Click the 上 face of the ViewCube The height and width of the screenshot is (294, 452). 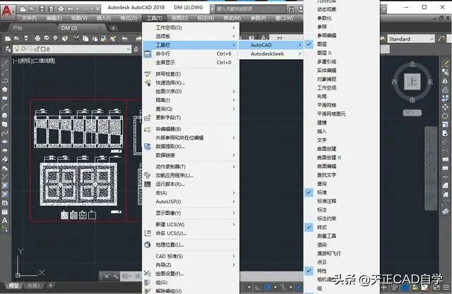[412, 81]
